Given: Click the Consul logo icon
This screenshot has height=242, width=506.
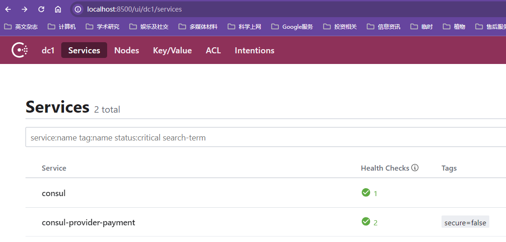Looking at the screenshot, I should (19, 50).
